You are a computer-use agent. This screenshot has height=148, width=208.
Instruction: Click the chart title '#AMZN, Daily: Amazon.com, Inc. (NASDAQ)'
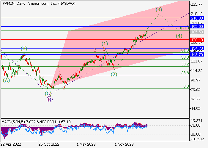39,4
